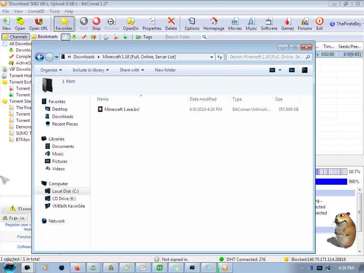Screen dimensions: 364x273
Task: Toggle the Favorites star button
Action: (64, 24)
